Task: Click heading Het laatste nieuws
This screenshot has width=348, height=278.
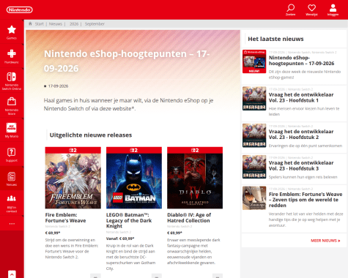Action: pyautogui.click(x=275, y=39)
